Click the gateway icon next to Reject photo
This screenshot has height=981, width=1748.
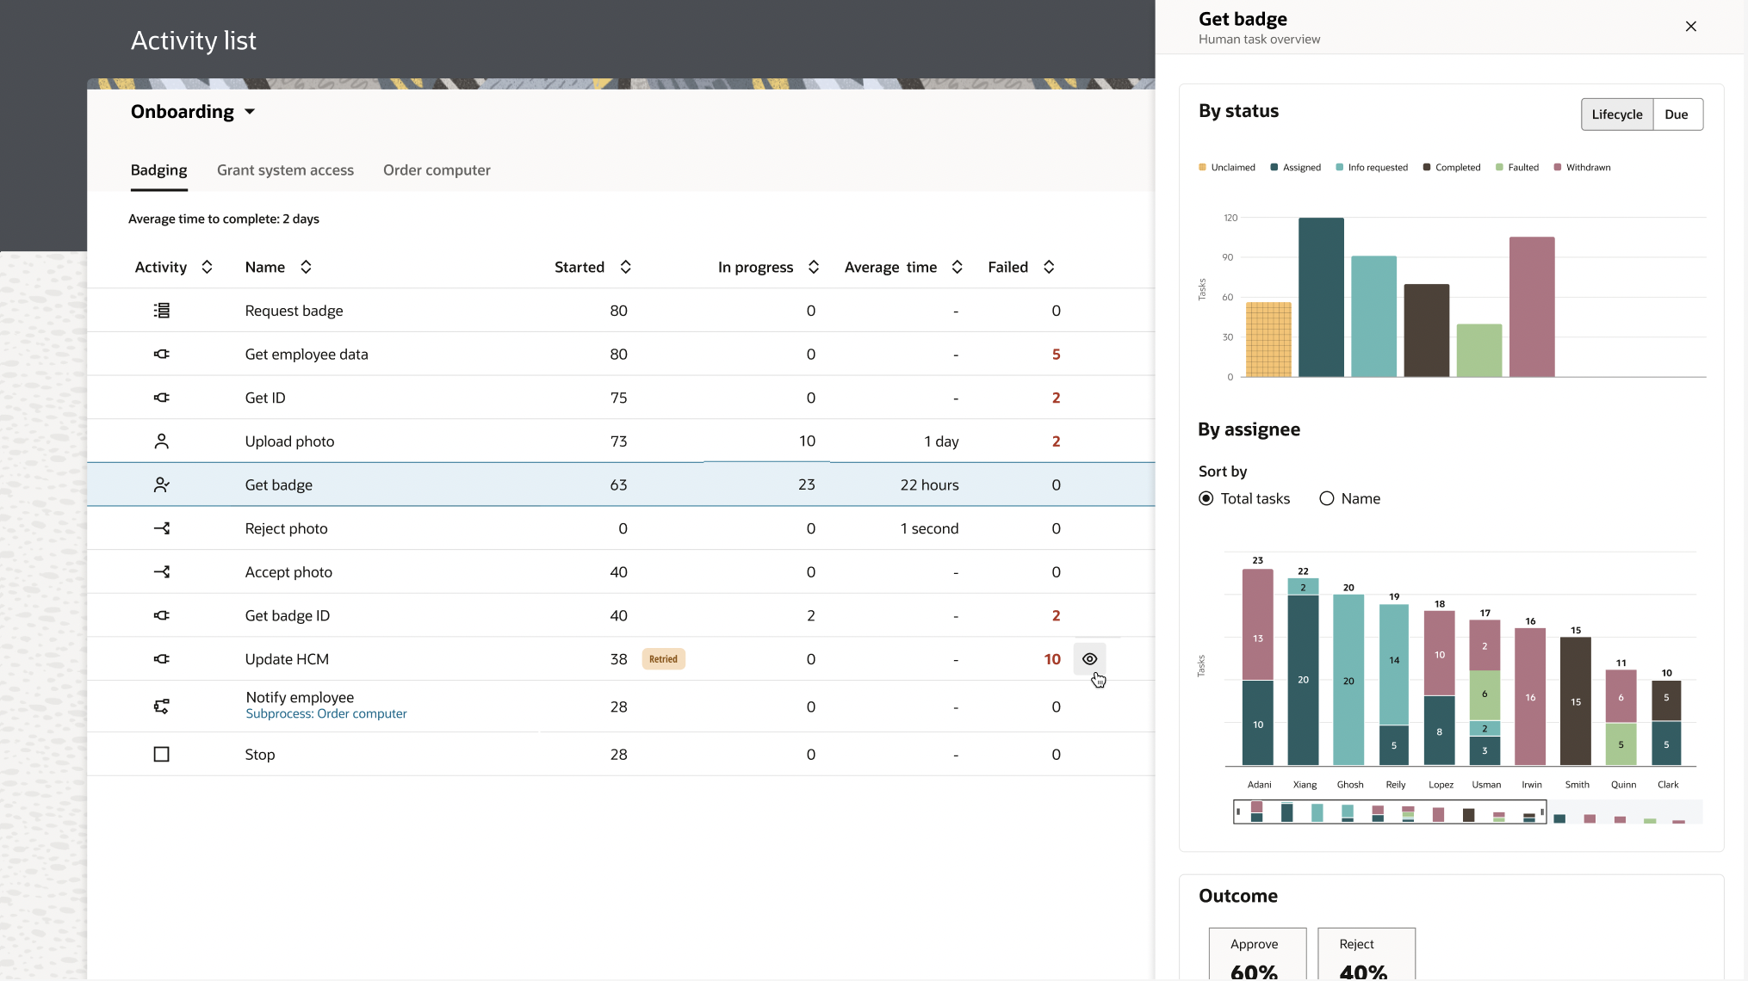[x=161, y=528]
